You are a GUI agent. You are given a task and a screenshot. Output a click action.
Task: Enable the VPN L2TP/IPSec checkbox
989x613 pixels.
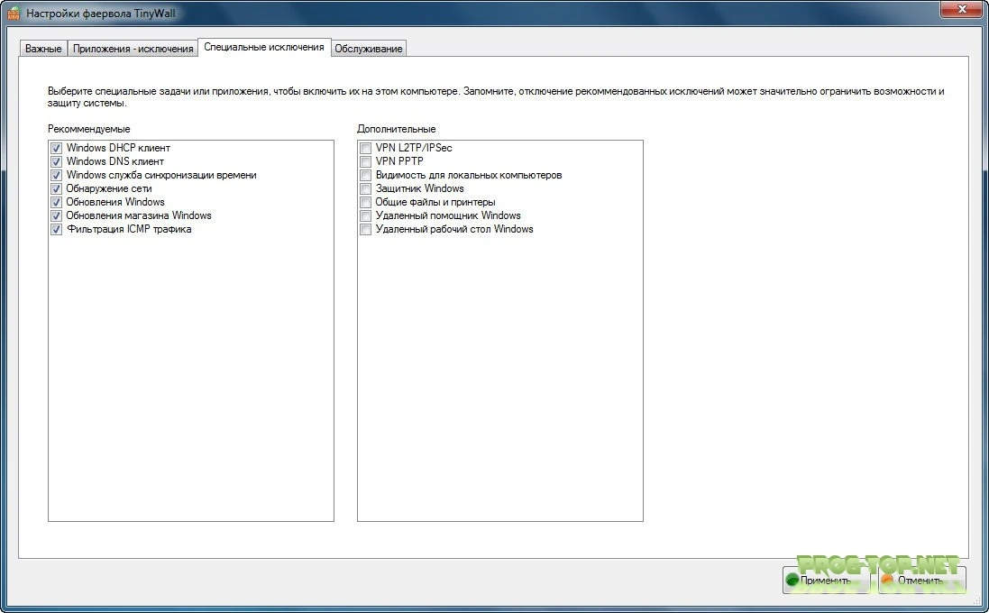(x=365, y=148)
